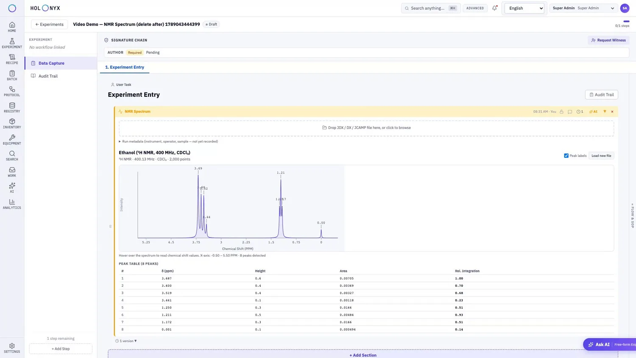
Task: Open comments on the NMR Spectrum block
Action: point(570,112)
